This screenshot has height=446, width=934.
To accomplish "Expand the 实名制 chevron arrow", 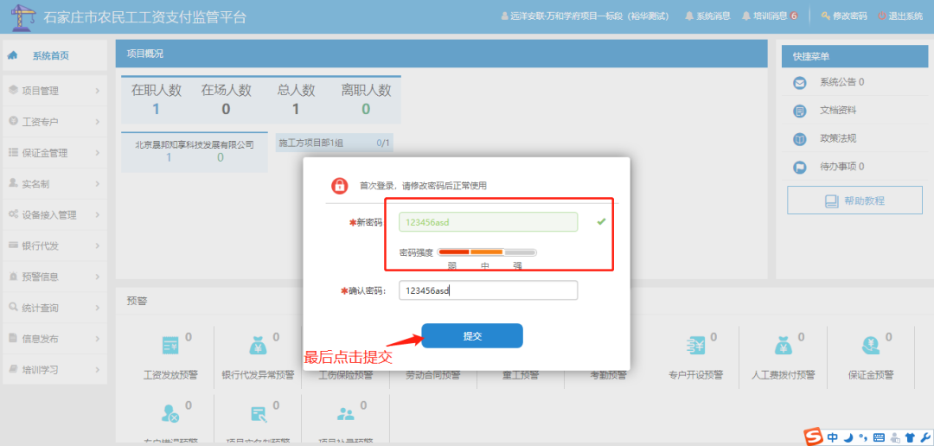I will [x=97, y=184].
